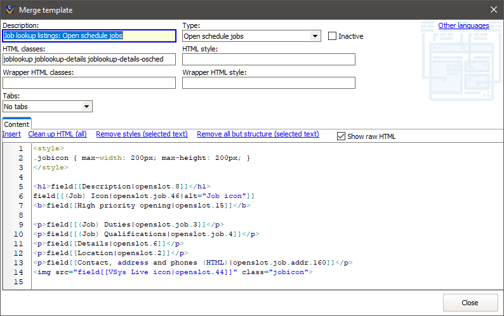Close the Merge template window
Viewport: 504px width, 316px height.
(493, 10)
